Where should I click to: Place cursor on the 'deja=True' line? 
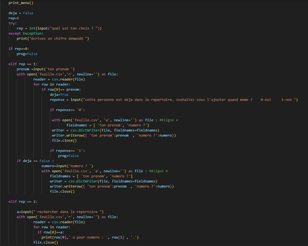click(x=59, y=95)
